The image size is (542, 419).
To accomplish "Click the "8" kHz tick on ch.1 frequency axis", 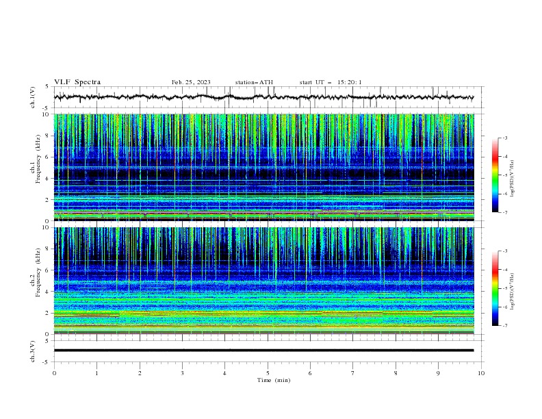I will pos(48,136).
